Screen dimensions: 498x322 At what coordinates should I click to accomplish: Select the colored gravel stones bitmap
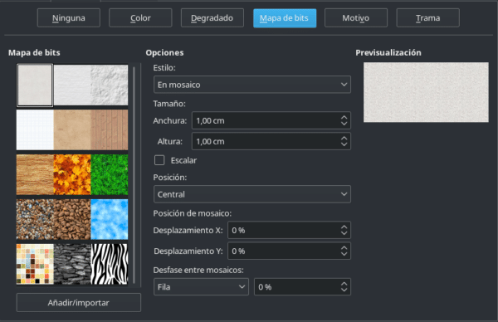[x=35, y=219]
